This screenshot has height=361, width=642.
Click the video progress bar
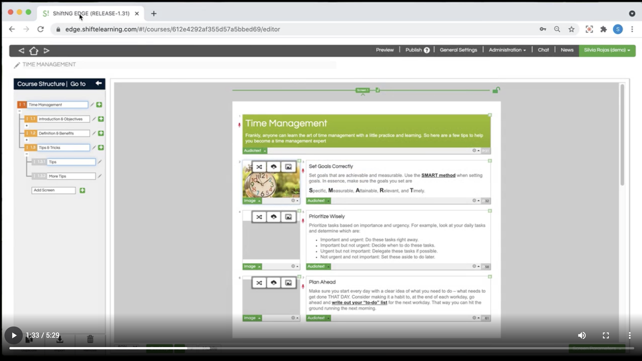tap(321, 348)
